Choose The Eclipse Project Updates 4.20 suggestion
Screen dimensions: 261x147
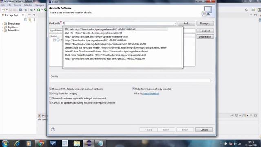click(x=106, y=55)
